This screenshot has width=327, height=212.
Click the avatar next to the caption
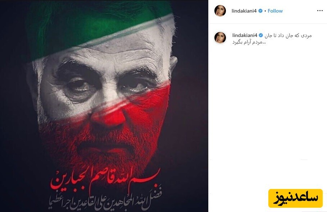[220, 38]
